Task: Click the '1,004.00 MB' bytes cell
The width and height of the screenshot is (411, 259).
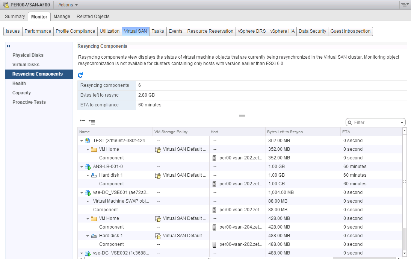Action: tap(281, 193)
